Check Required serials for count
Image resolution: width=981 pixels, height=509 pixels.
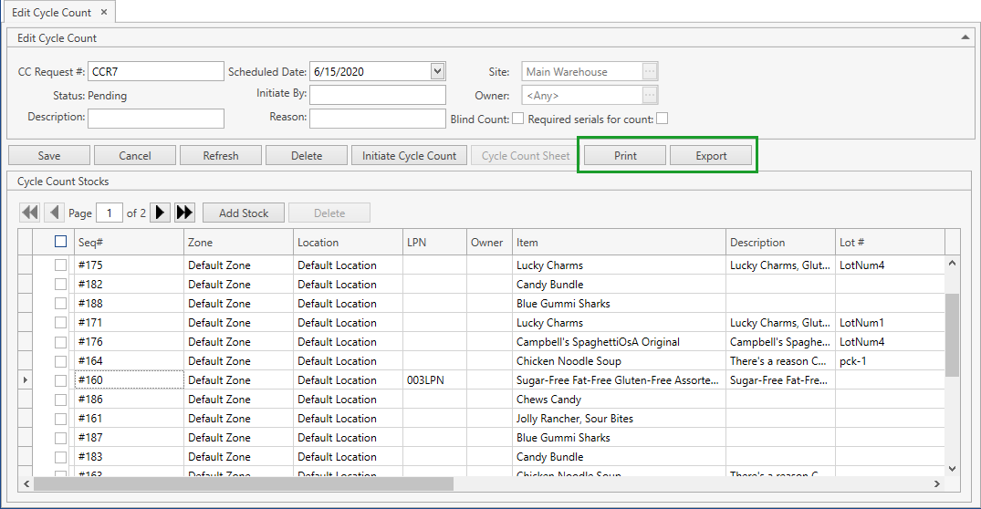(663, 119)
